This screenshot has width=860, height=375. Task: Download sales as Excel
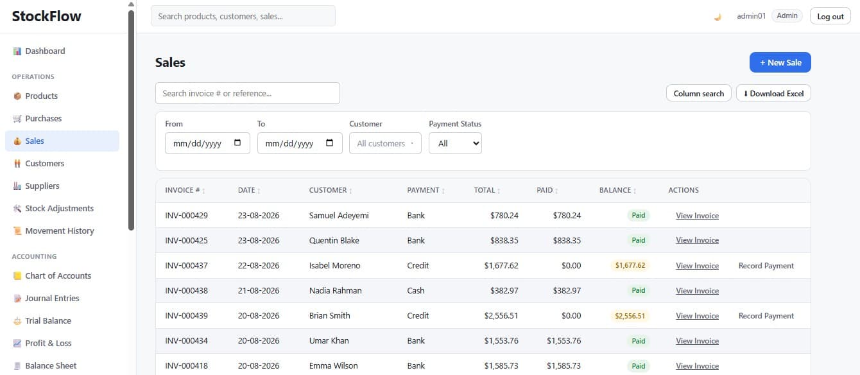pyautogui.click(x=773, y=93)
